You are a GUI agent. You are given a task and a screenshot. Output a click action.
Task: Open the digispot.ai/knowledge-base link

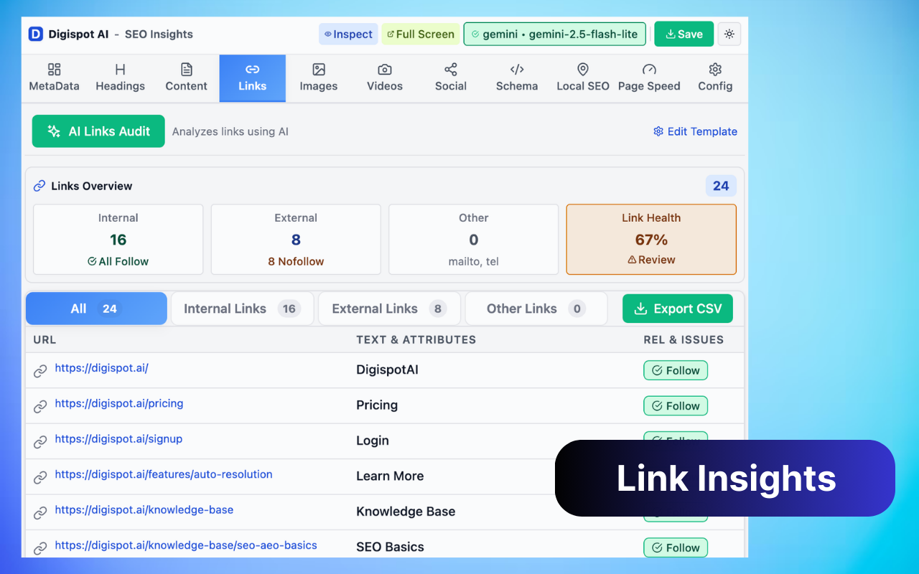(144, 509)
